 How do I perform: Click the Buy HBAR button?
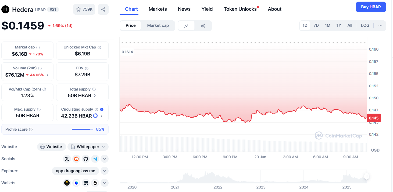point(371,7)
